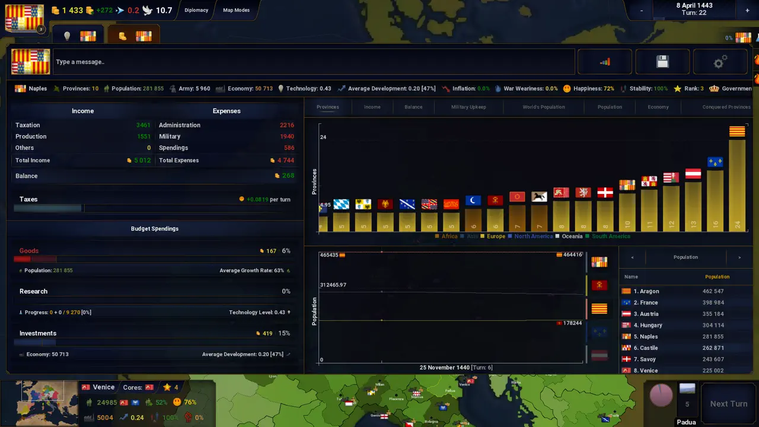The width and height of the screenshot is (759, 427).
Task: Open the Map Modes menu
Action: pyautogui.click(x=236, y=10)
